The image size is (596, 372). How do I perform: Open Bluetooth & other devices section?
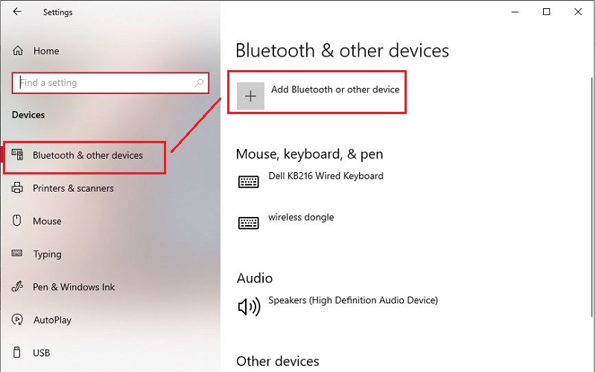(88, 156)
